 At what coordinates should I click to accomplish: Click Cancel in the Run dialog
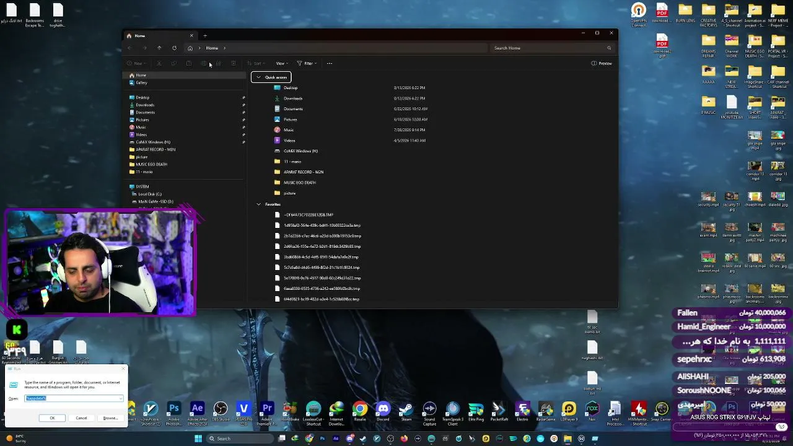(81, 418)
